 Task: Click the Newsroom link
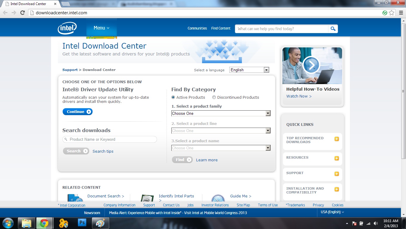pyautogui.click(x=92, y=213)
